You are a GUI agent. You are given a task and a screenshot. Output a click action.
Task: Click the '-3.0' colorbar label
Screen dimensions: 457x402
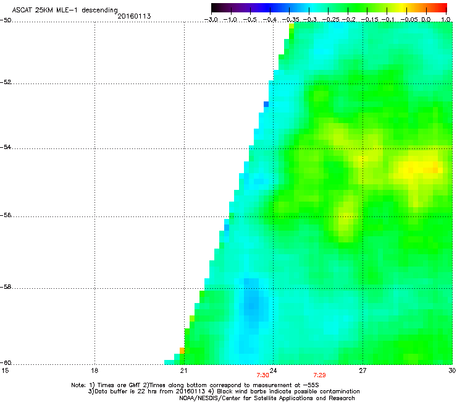pyautogui.click(x=211, y=20)
